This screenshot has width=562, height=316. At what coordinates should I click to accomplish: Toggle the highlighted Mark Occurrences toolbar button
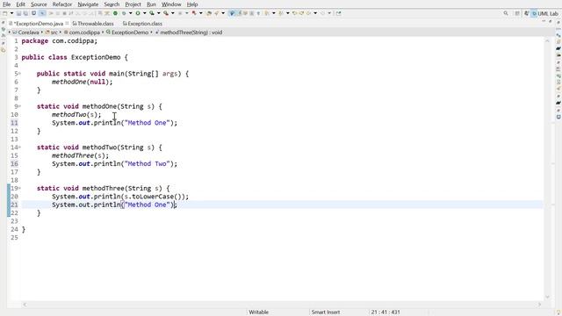point(232,13)
